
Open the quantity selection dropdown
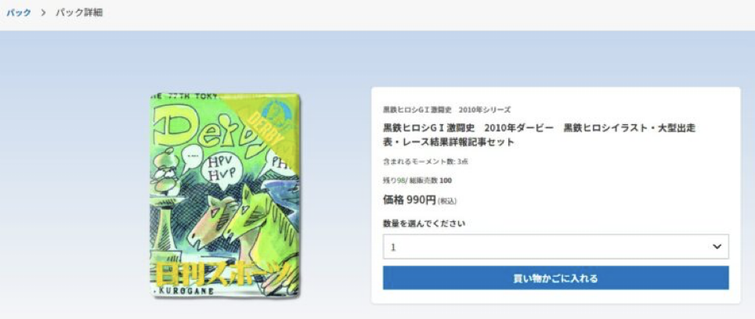pos(555,246)
